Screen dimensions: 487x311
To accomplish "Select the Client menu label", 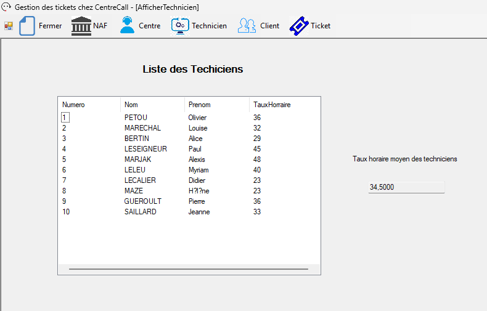I will tap(269, 26).
